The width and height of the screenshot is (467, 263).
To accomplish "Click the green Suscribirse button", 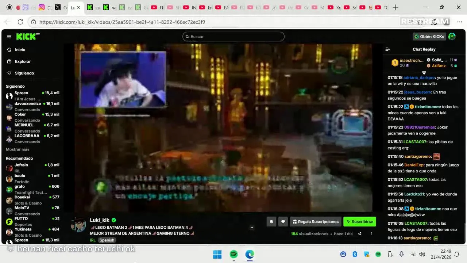I will coord(359,222).
